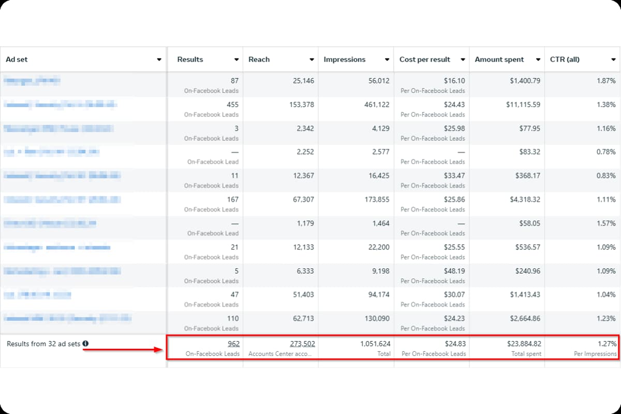Open the Results column dropdown arrow

click(236, 60)
